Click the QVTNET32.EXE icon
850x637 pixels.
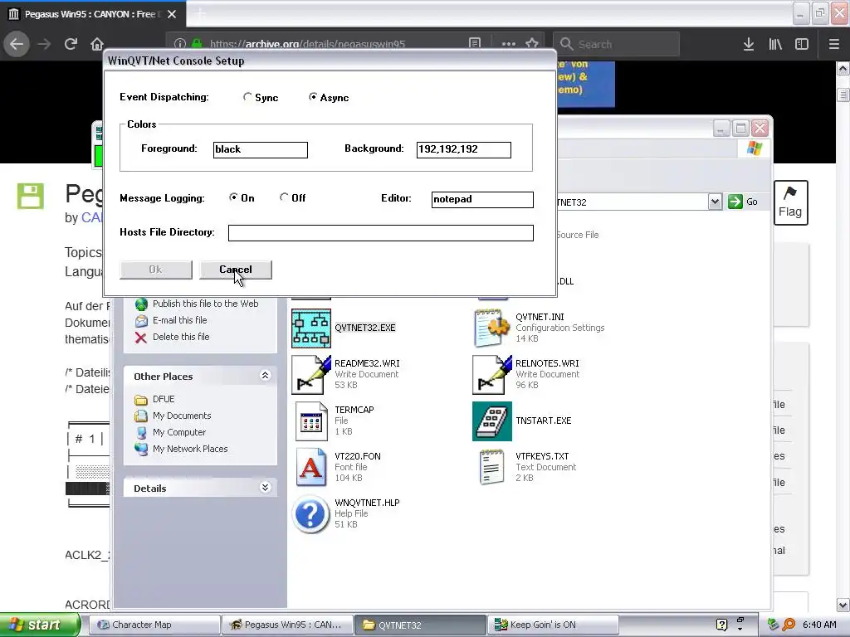pos(311,328)
